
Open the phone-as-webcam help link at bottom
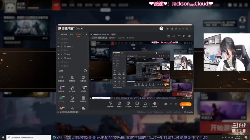coord(69,112)
